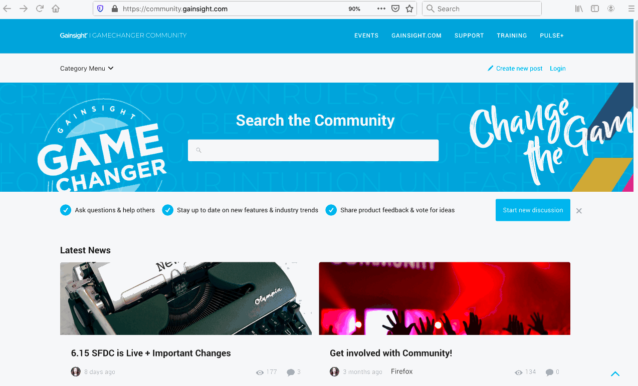Open the Firefox library icon
The image size is (638, 386).
579,9
